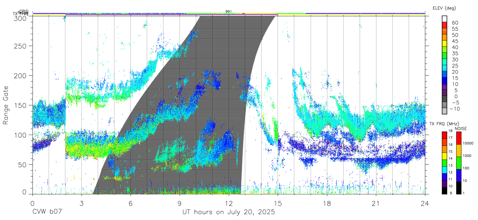The width and height of the screenshot is (478, 220).
Task: Click the '9' hour tick on time axis
Action: coord(179,203)
